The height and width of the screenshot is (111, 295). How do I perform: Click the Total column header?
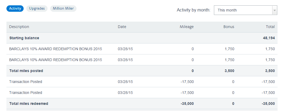pyautogui.click(x=270, y=27)
